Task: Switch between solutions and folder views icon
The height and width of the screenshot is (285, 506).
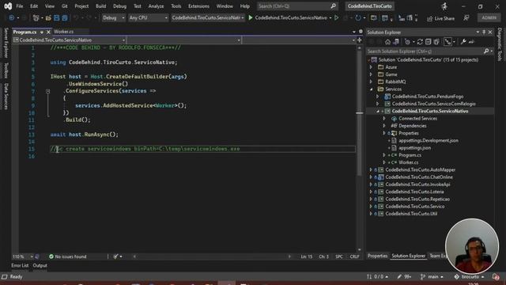Action: [x=396, y=42]
